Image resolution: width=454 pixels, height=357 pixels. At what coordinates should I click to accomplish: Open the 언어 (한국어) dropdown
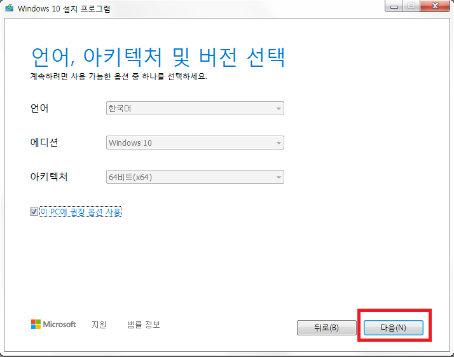(x=195, y=108)
